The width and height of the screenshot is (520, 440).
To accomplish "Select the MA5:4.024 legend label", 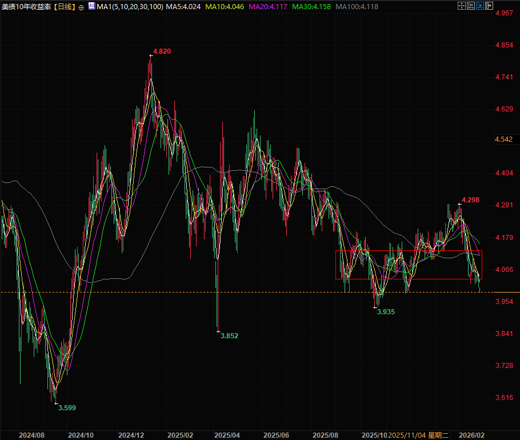I will click(183, 7).
